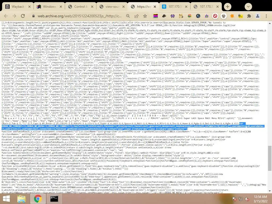Open the Doge dog extension
The height and width of the screenshot is (204, 272).
click(x=181, y=16)
